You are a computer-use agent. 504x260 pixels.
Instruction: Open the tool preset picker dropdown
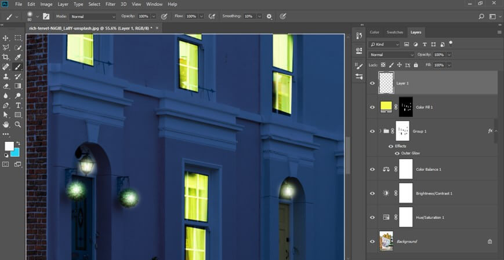[x=17, y=17]
